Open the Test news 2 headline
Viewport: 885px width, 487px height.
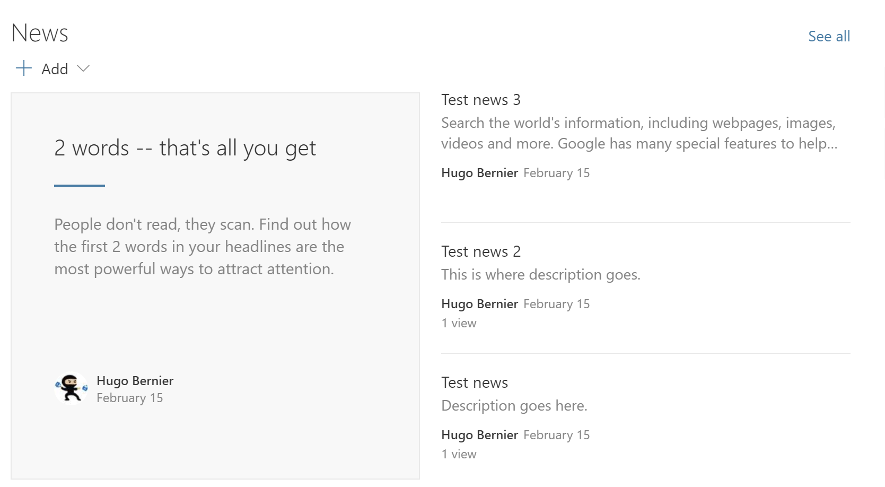point(481,251)
